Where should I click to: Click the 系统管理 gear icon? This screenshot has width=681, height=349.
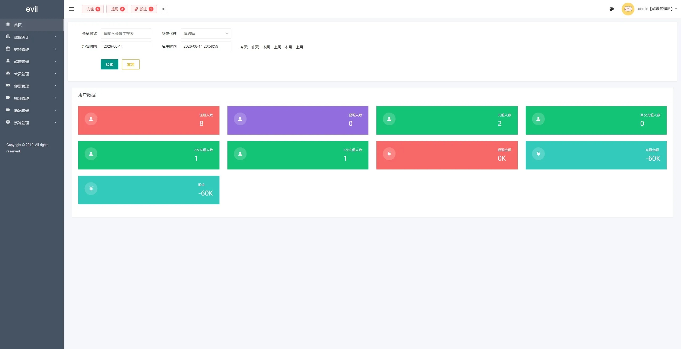[x=8, y=122]
